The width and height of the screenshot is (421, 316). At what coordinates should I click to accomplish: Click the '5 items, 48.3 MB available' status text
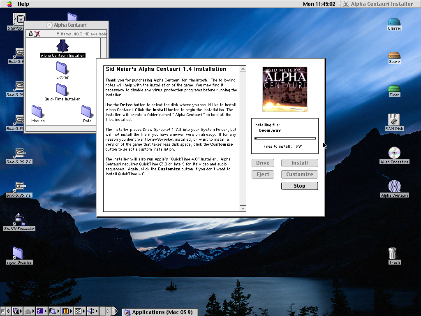(x=82, y=34)
